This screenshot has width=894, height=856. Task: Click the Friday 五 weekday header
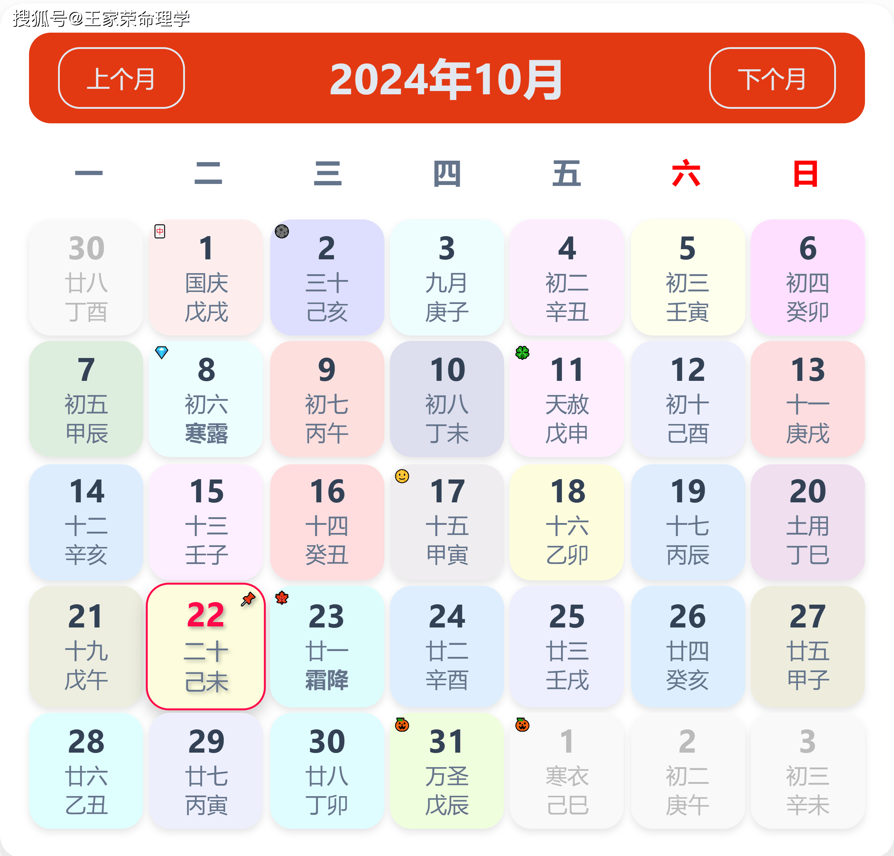(x=567, y=173)
